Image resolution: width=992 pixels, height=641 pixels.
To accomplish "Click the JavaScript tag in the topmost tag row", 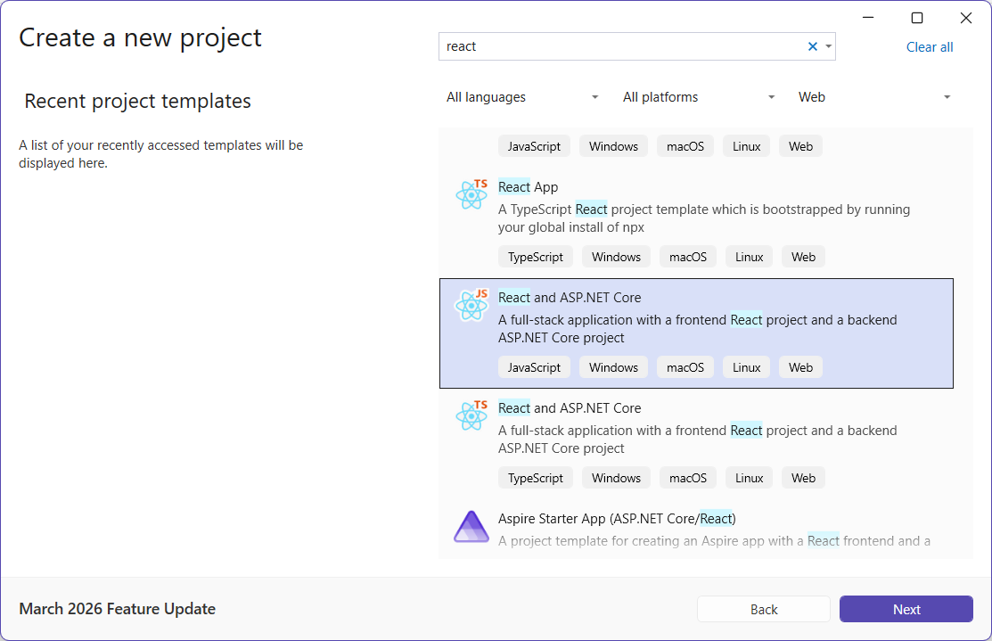I will (534, 146).
